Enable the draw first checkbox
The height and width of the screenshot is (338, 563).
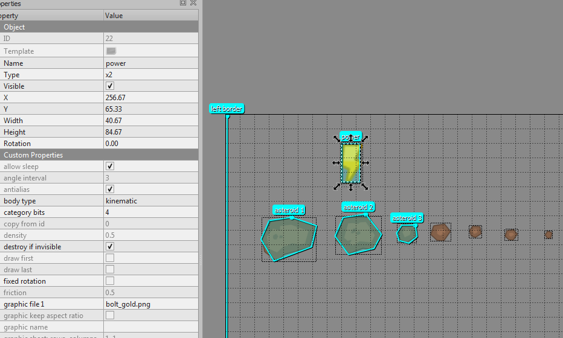(x=110, y=258)
